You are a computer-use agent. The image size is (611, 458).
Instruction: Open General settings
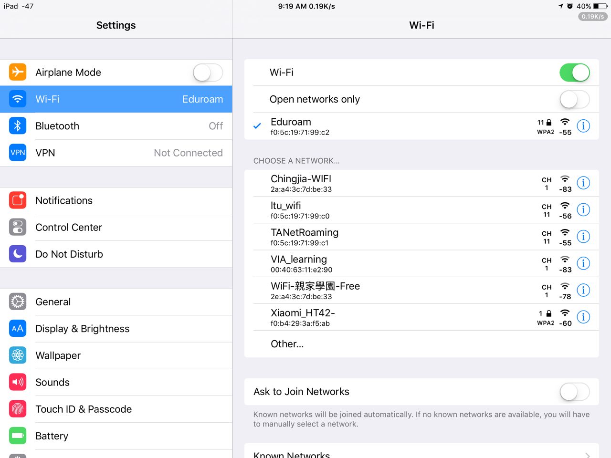[x=116, y=302]
